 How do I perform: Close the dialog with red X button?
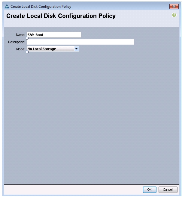174,7
